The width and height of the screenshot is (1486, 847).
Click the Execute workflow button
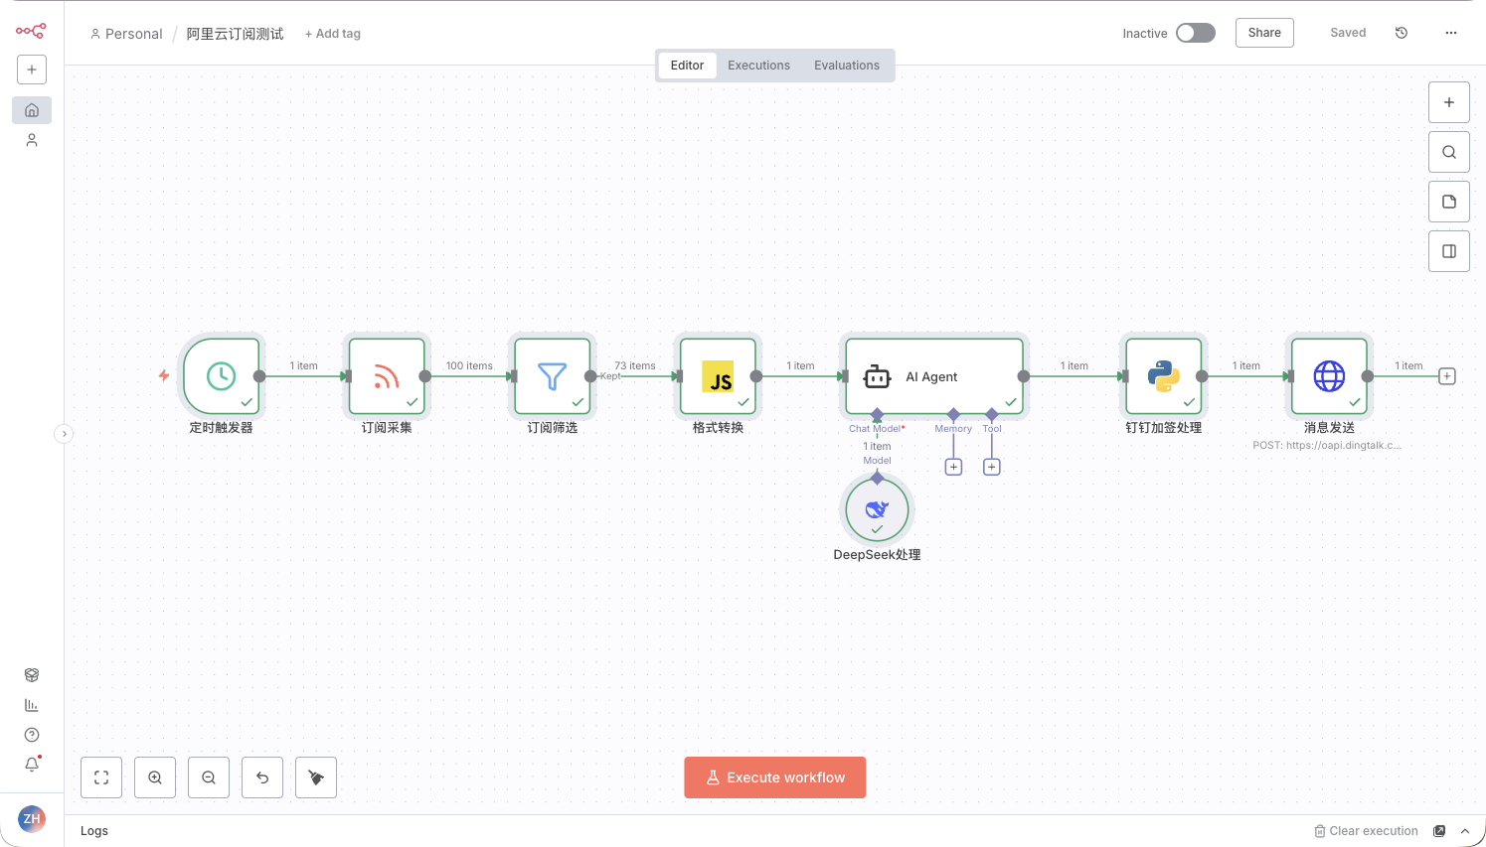(x=775, y=777)
